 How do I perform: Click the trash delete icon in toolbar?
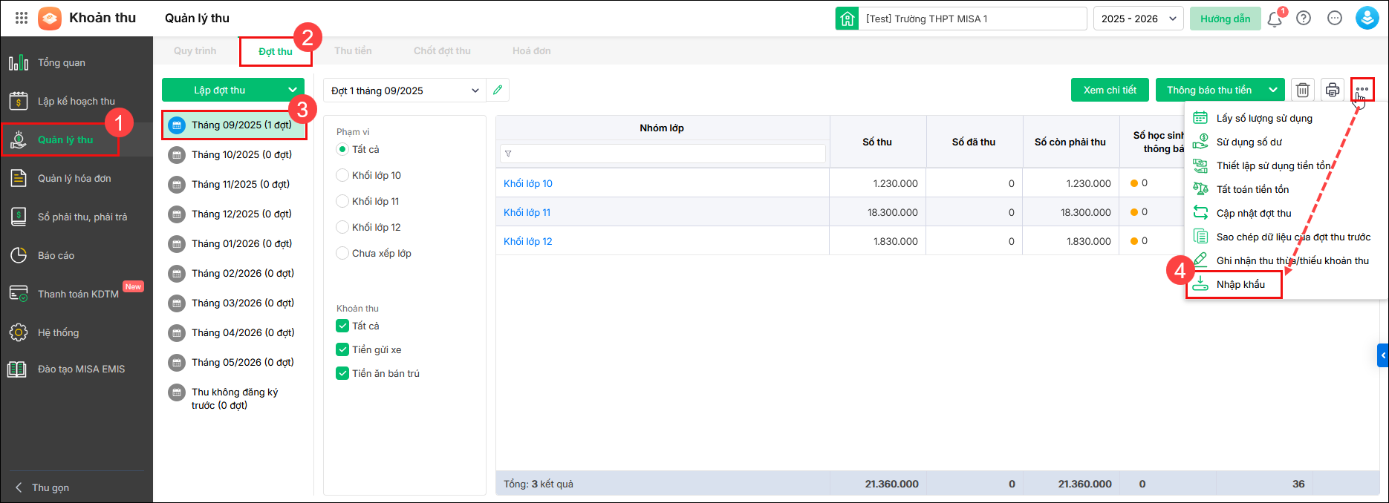coord(1302,90)
